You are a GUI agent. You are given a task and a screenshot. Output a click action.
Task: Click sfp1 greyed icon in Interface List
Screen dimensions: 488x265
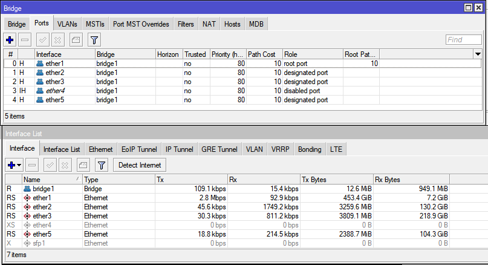click(x=27, y=243)
